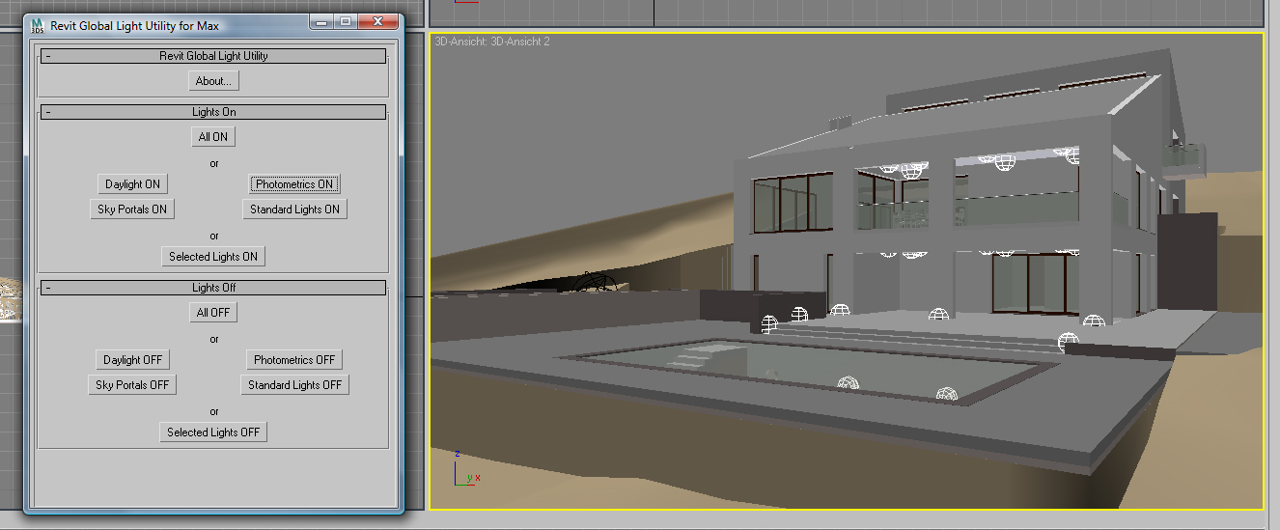
Task: Click Standard Lights OFF button
Action: click(x=294, y=385)
